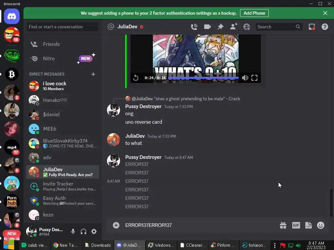
Task: Click the taskbar volume speaker icon
Action: tap(298, 245)
